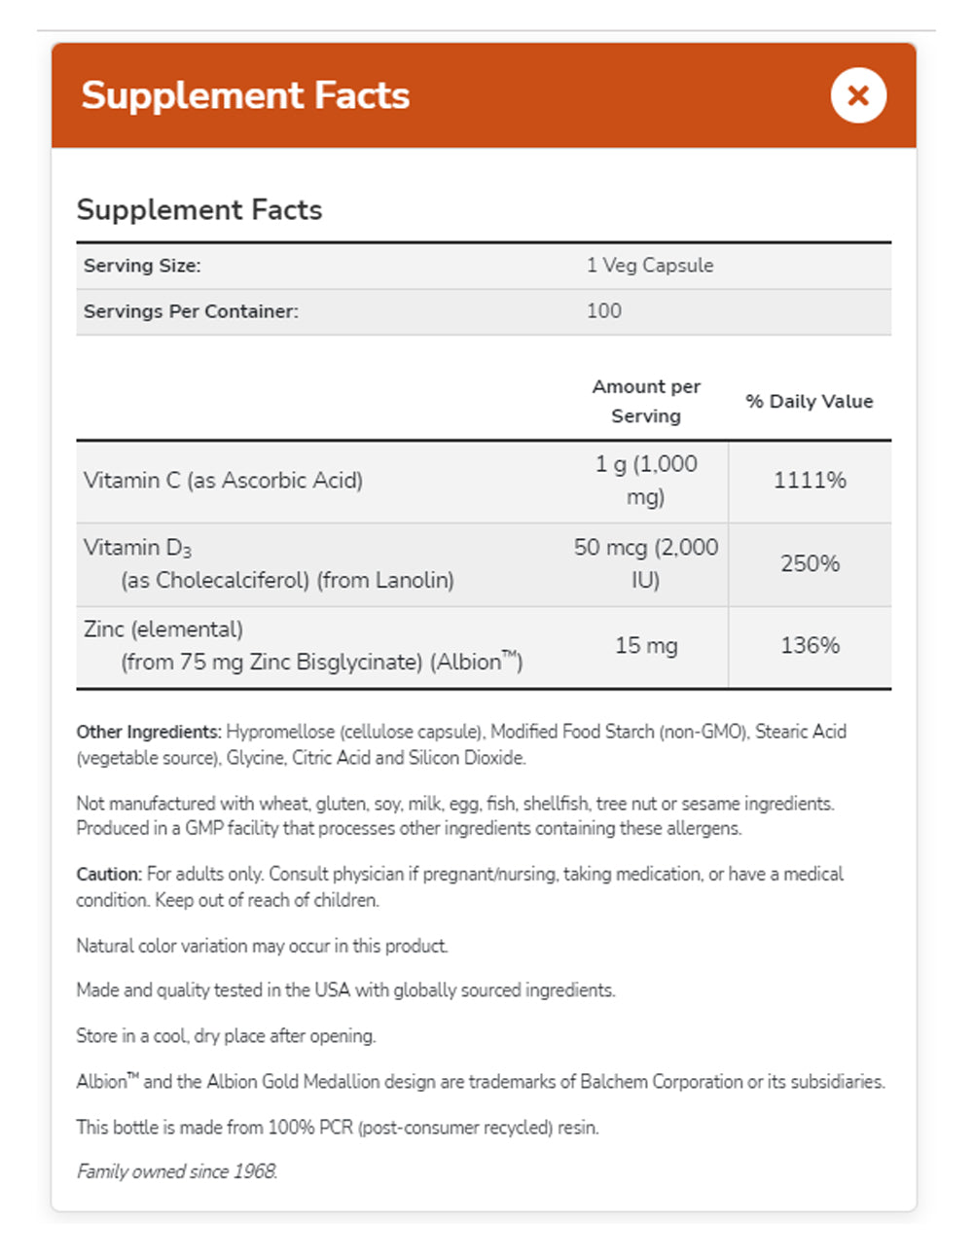Select the Servings Per Container label
Screen dimensions: 973x1259
pyautogui.click(x=191, y=311)
